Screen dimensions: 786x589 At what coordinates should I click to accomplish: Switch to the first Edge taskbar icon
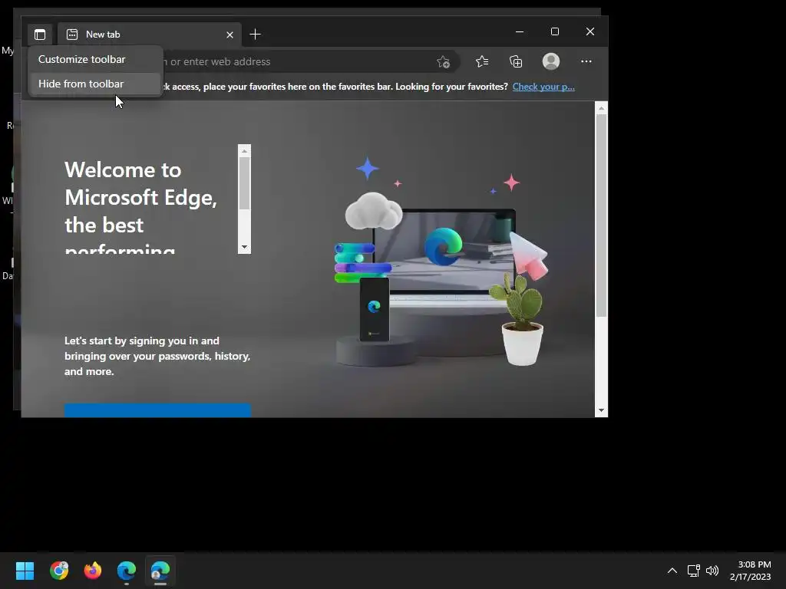[127, 570]
